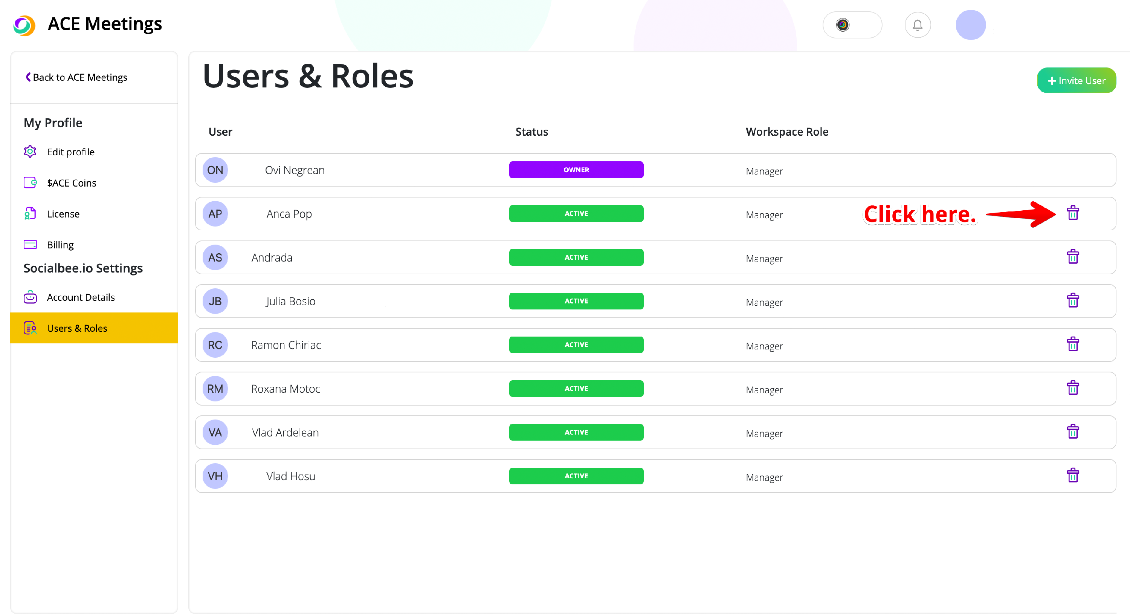
Task: Click trash icon for Ramon Chiriac
Action: coord(1072,345)
